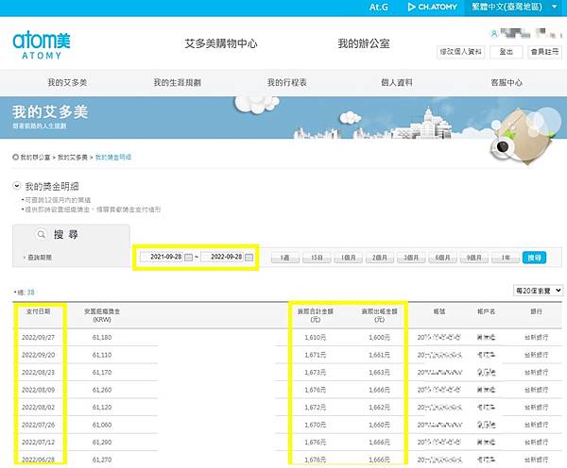Click the date 2022/07/12 row
Viewport: 567px width, 468px height.
[39, 443]
